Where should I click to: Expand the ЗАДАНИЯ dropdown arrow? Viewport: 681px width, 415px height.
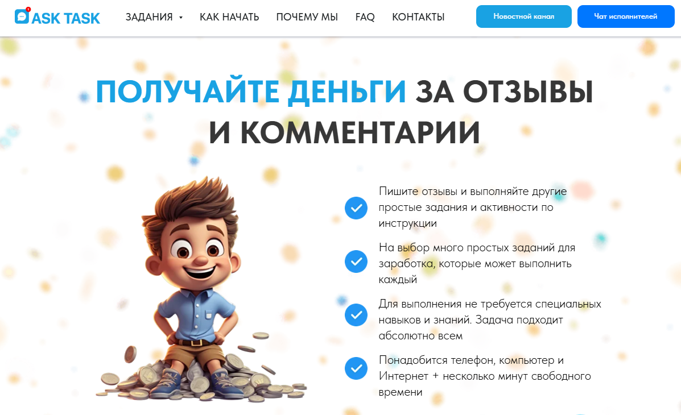click(181, 18)
